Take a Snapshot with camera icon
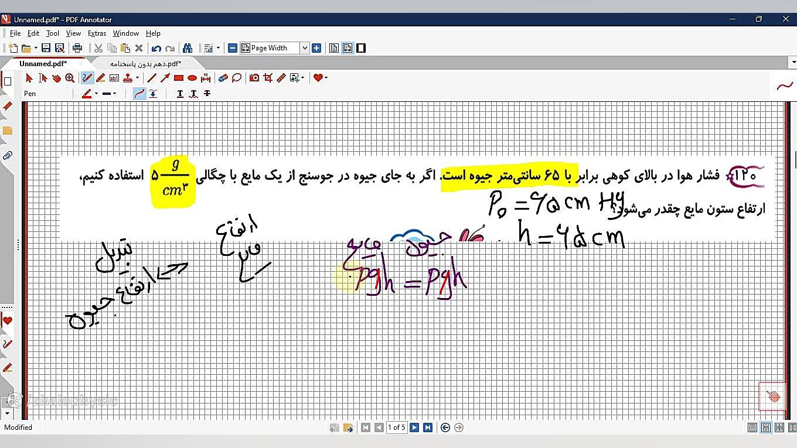797x448 pixels. tap(254, 78)
